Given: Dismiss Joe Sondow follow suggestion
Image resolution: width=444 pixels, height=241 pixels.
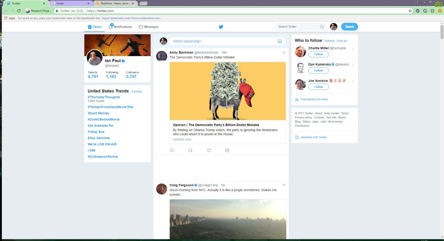Looking at the screenshot, I should point(353,81).
